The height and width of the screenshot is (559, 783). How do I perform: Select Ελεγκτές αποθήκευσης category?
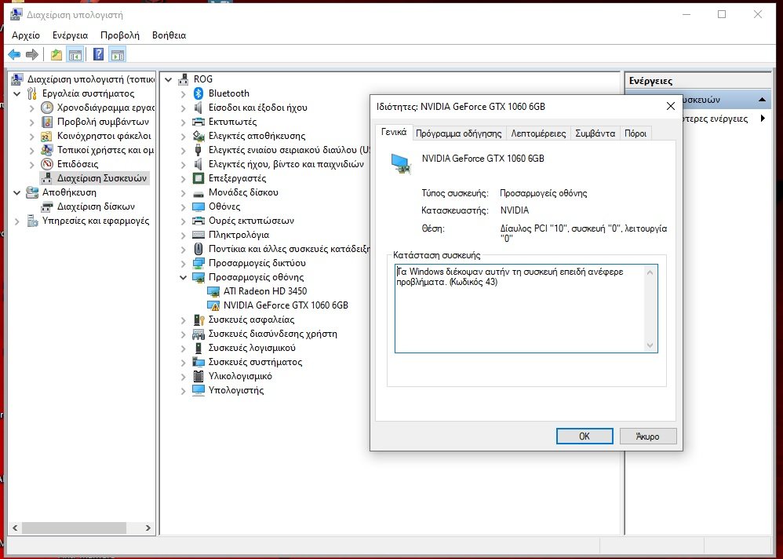(257, 136)
